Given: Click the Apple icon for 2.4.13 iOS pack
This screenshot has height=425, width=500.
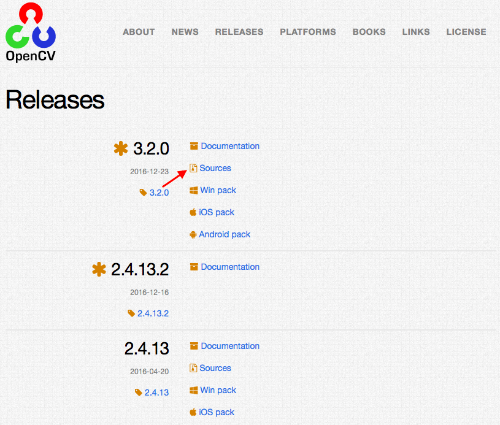Looking at the screenshot, I should tap(193, 412).
